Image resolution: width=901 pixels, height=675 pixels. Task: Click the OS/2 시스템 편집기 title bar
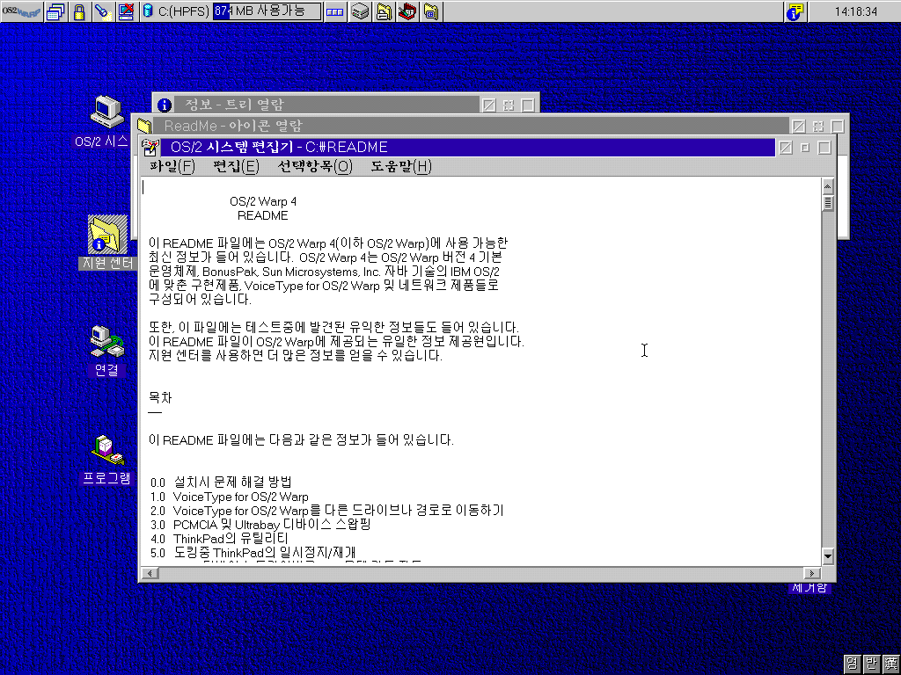(467, 148)
